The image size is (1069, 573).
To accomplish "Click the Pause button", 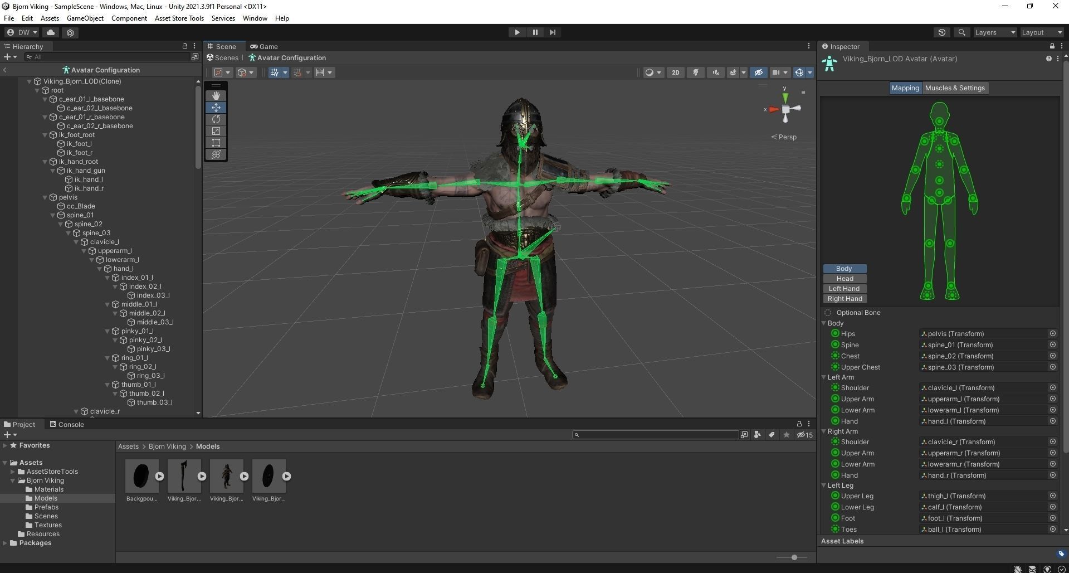I will pyautogui.click(x=535, y=32).
